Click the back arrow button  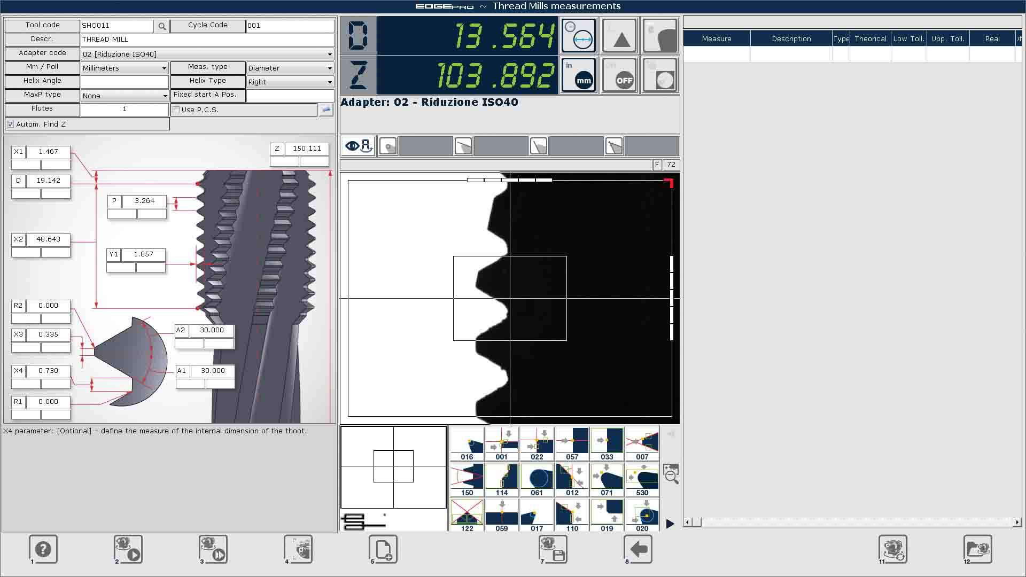point(638,549)
